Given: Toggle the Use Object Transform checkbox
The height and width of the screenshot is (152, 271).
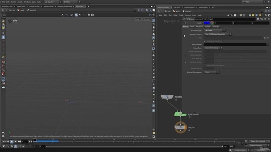Looking at the screenshot, I should [x=205, y=41].
